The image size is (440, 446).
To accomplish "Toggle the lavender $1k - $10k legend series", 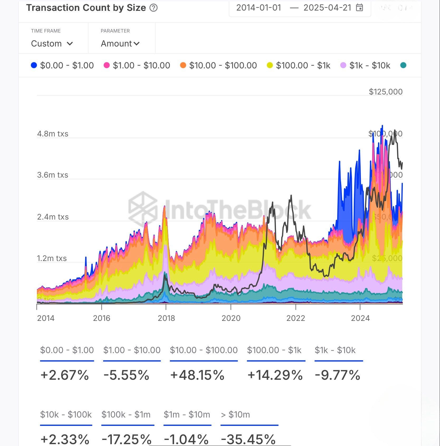I will coord(365,65).
